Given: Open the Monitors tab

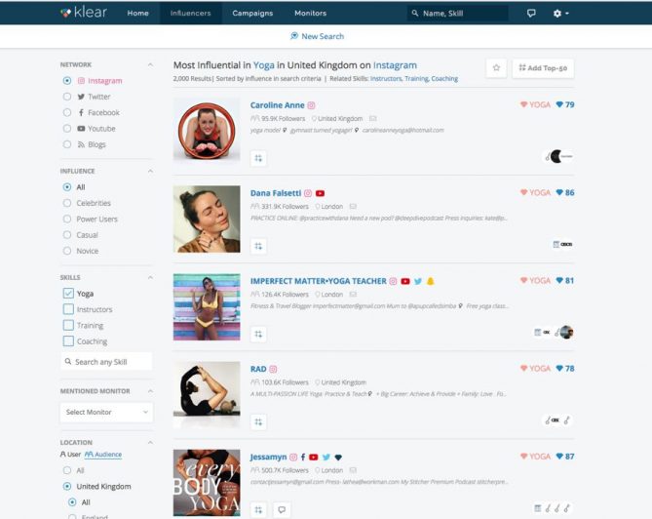Looking at the screenshot, I should [310, 14].
